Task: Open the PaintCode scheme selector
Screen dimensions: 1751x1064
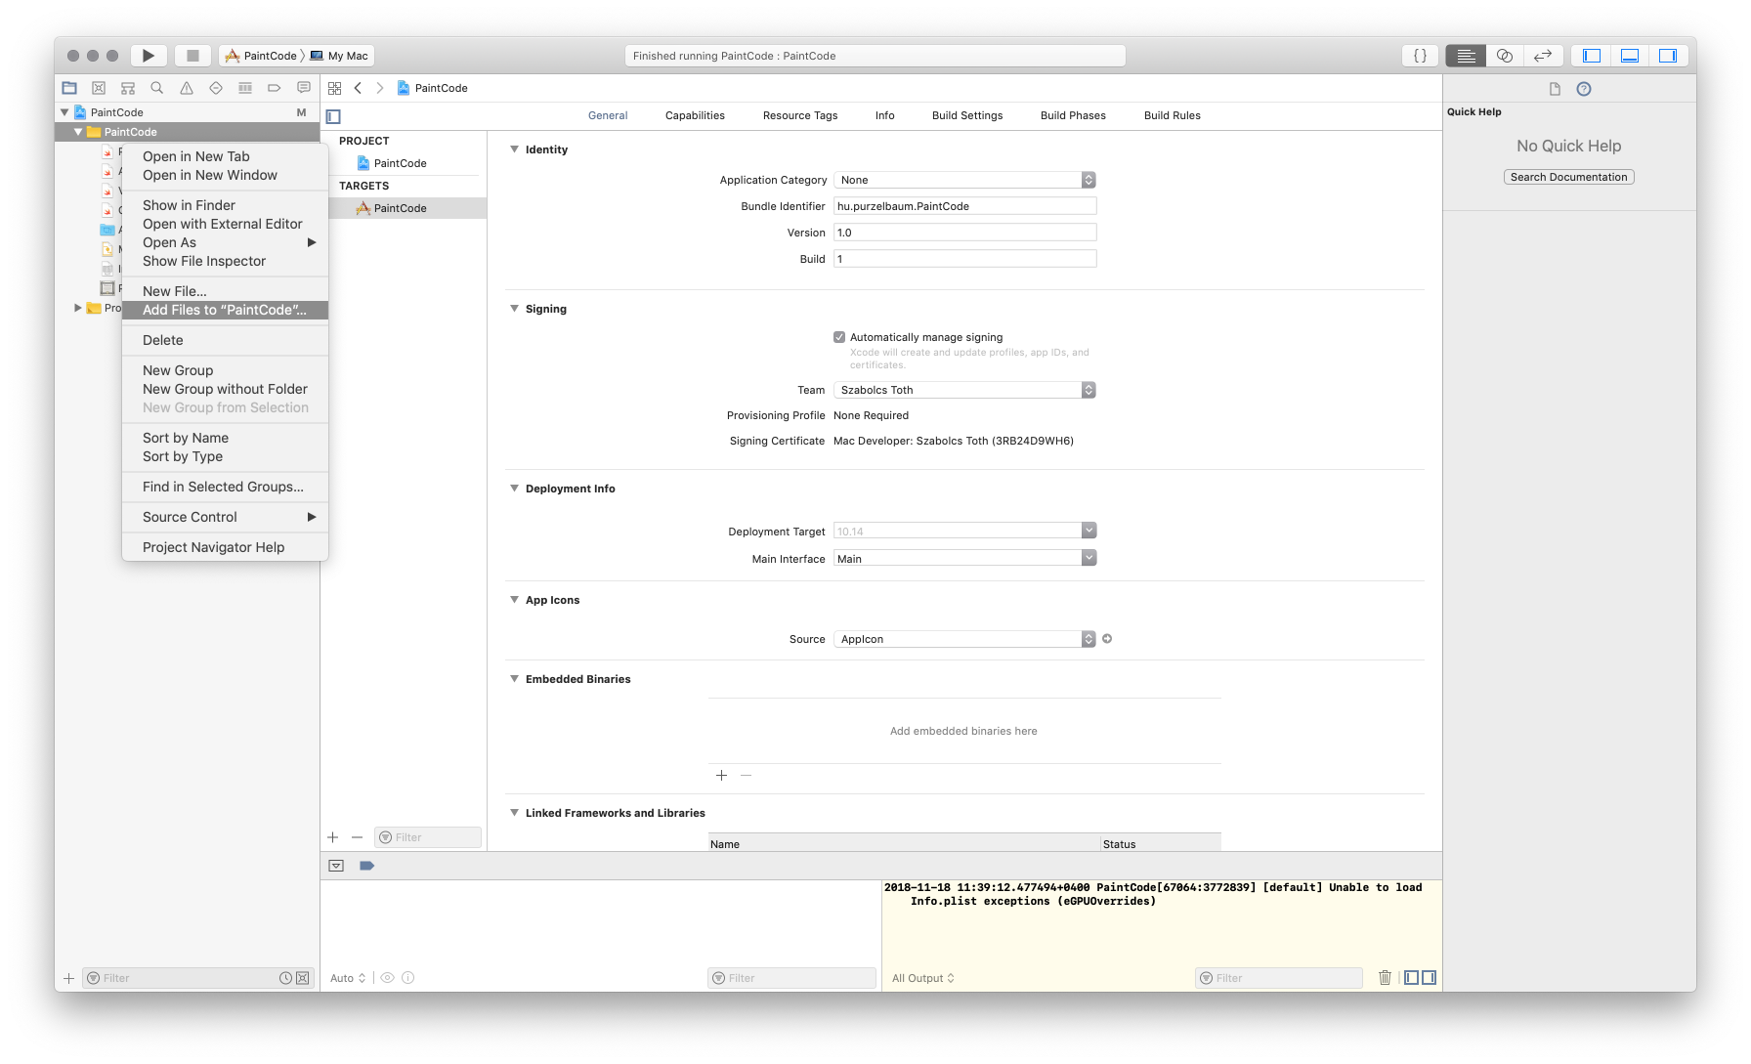Action: click(x=260, y=56)
